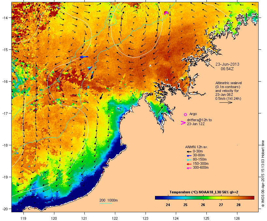Click the temperature color bar near 24
This screenshot has height=221, width=267.
pos(168,198)
